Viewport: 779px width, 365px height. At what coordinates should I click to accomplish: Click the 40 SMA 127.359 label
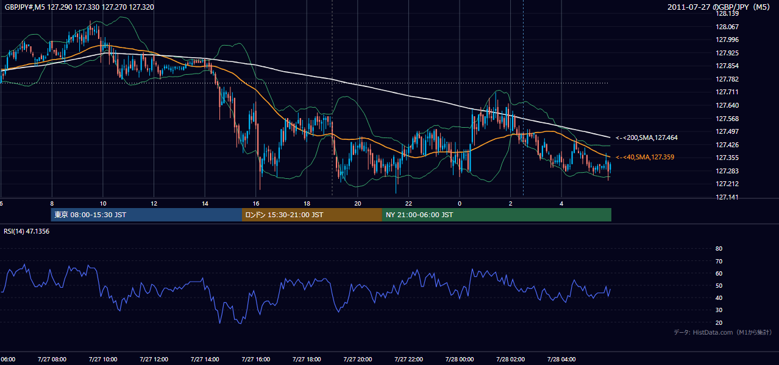(645, 158)
